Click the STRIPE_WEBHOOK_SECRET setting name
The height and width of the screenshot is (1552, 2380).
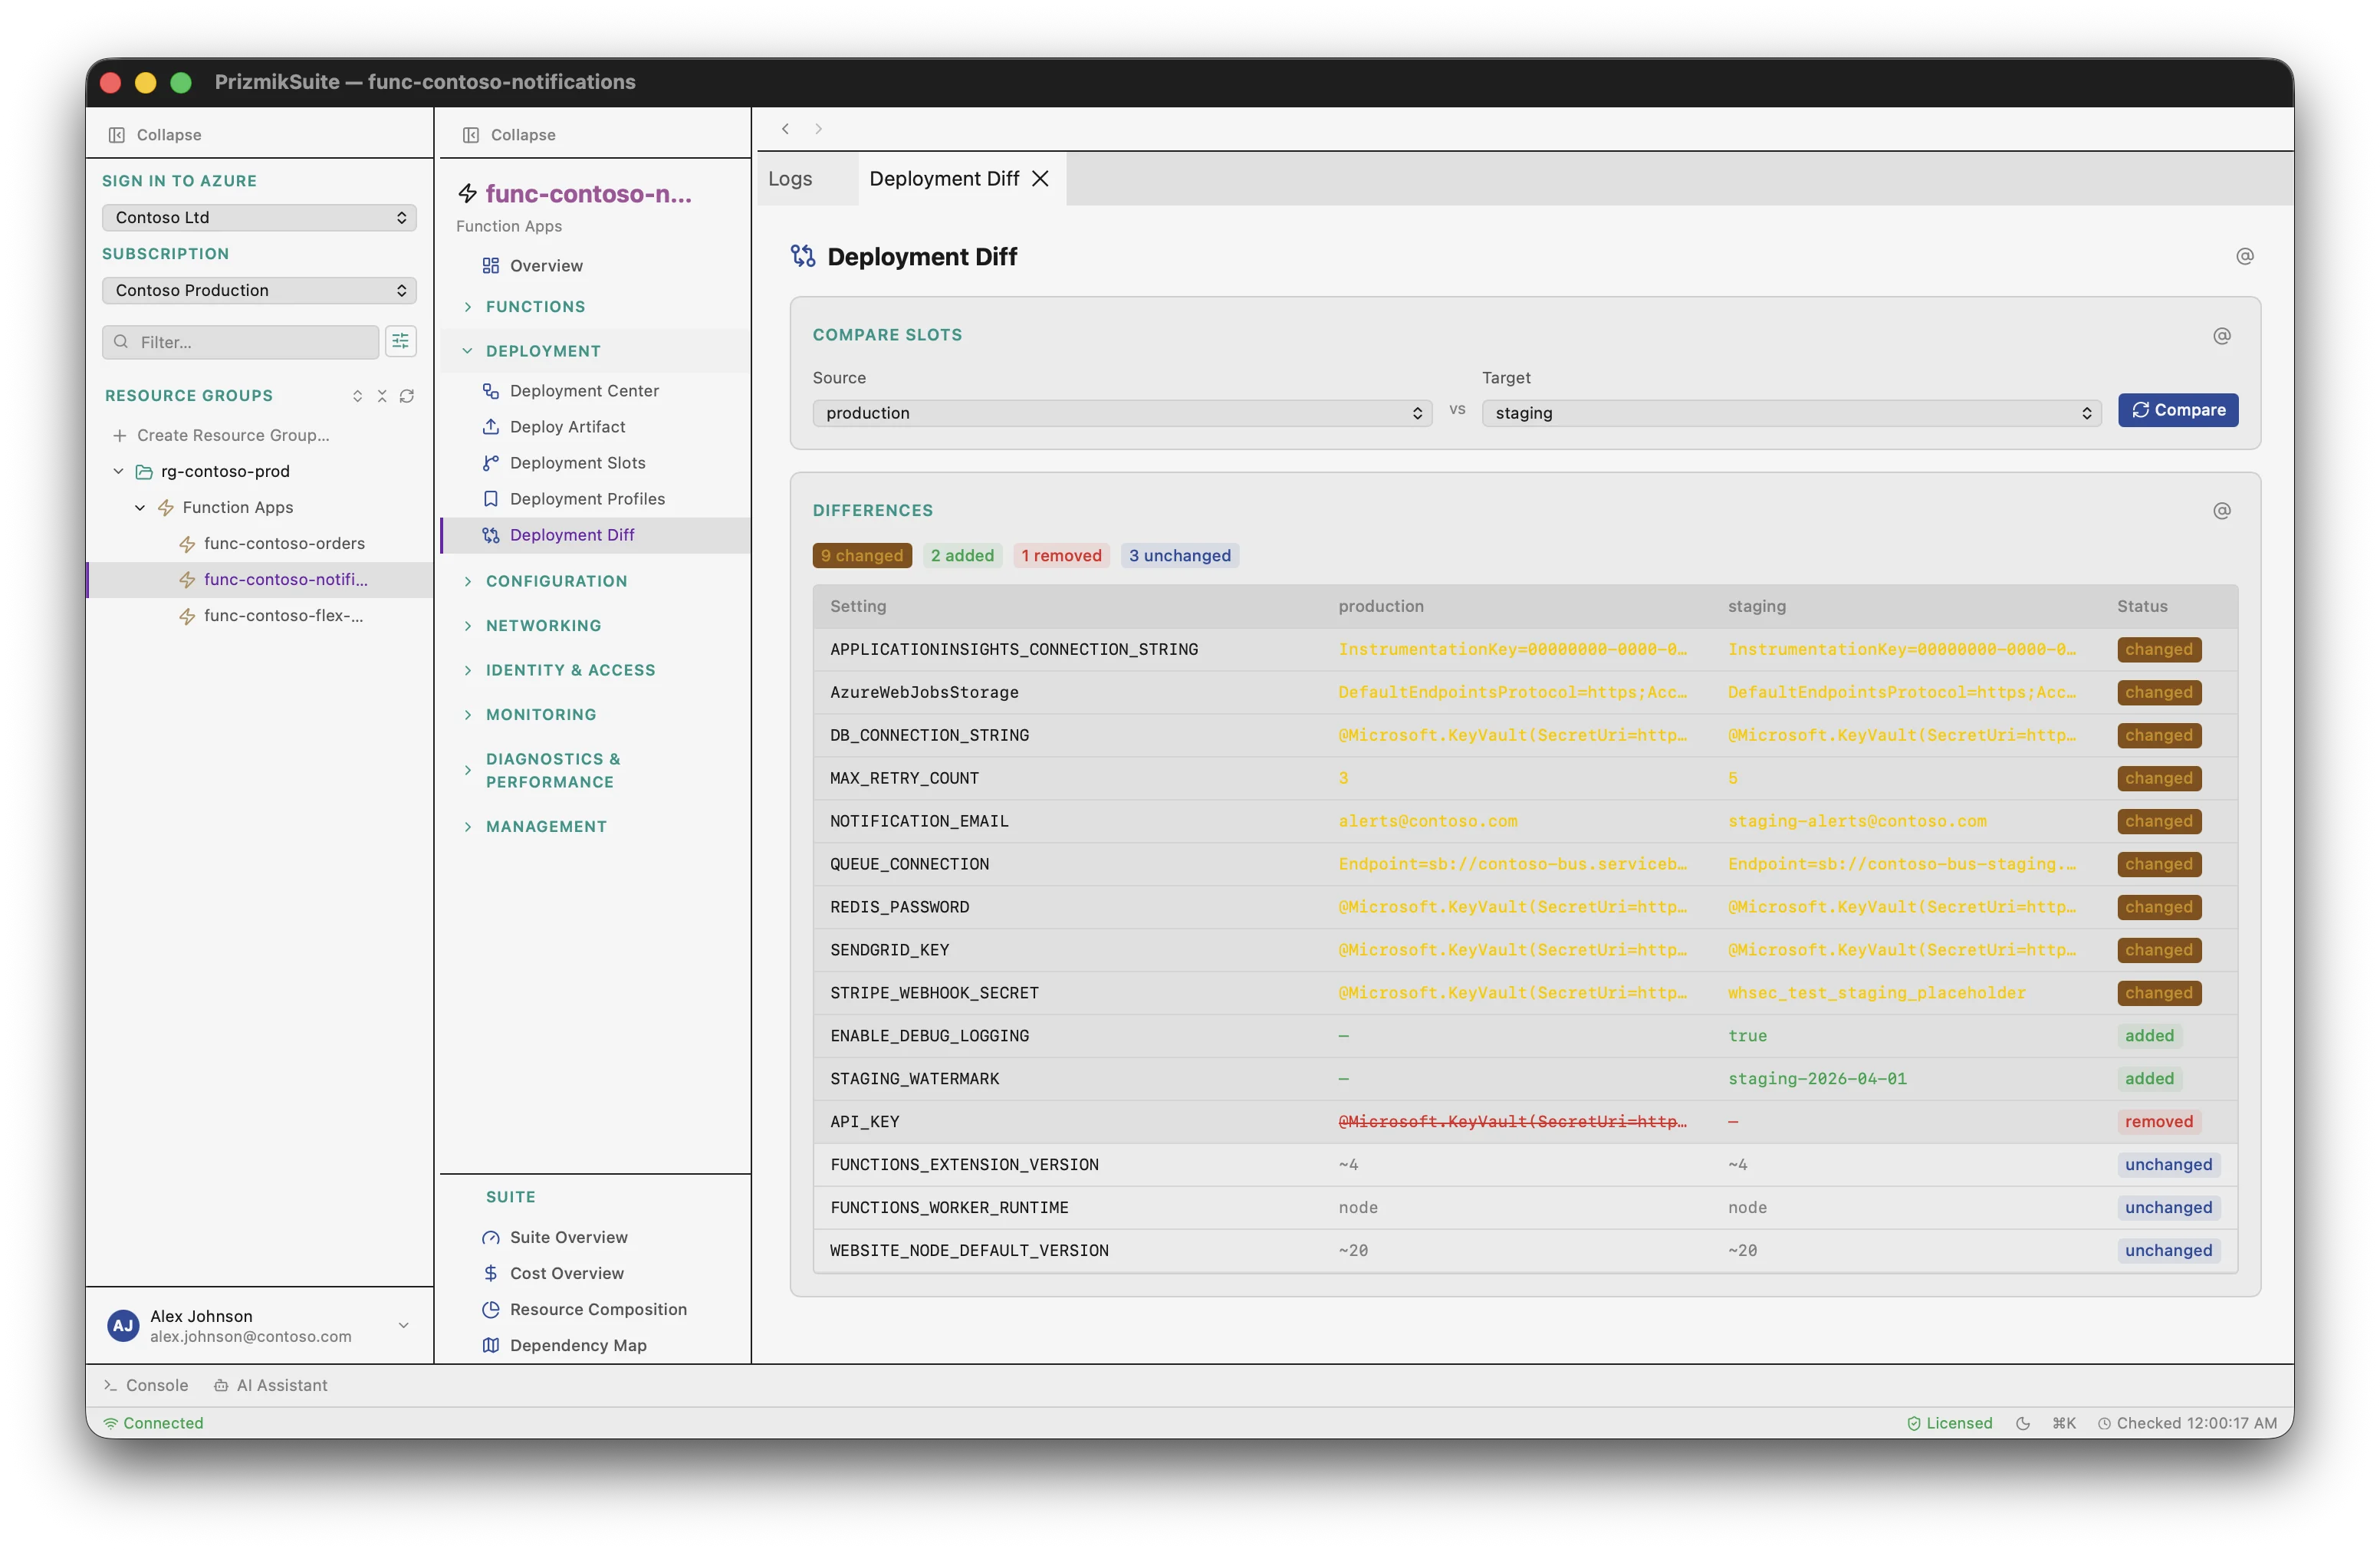pos(934,994)
